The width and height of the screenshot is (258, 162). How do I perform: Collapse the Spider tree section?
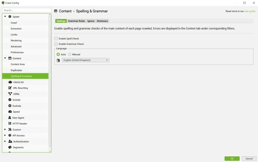pyautogui.click(x=5, y=17)
